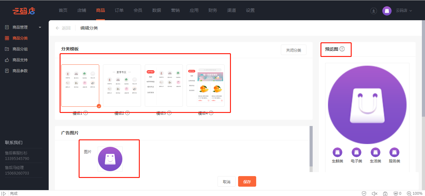Go to the 设置 section
425x196 pixels.
coord(250,10)
